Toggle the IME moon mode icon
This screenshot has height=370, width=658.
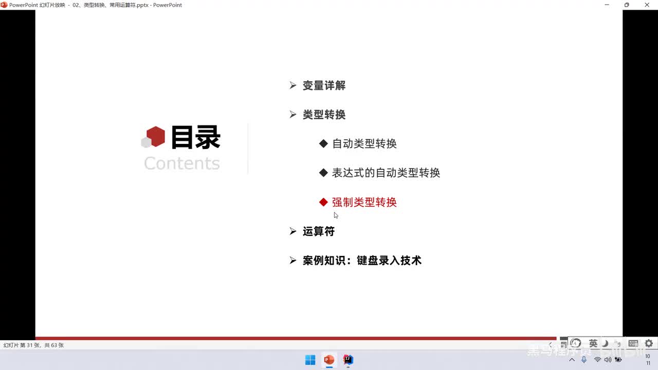click(x=606, y=343)
